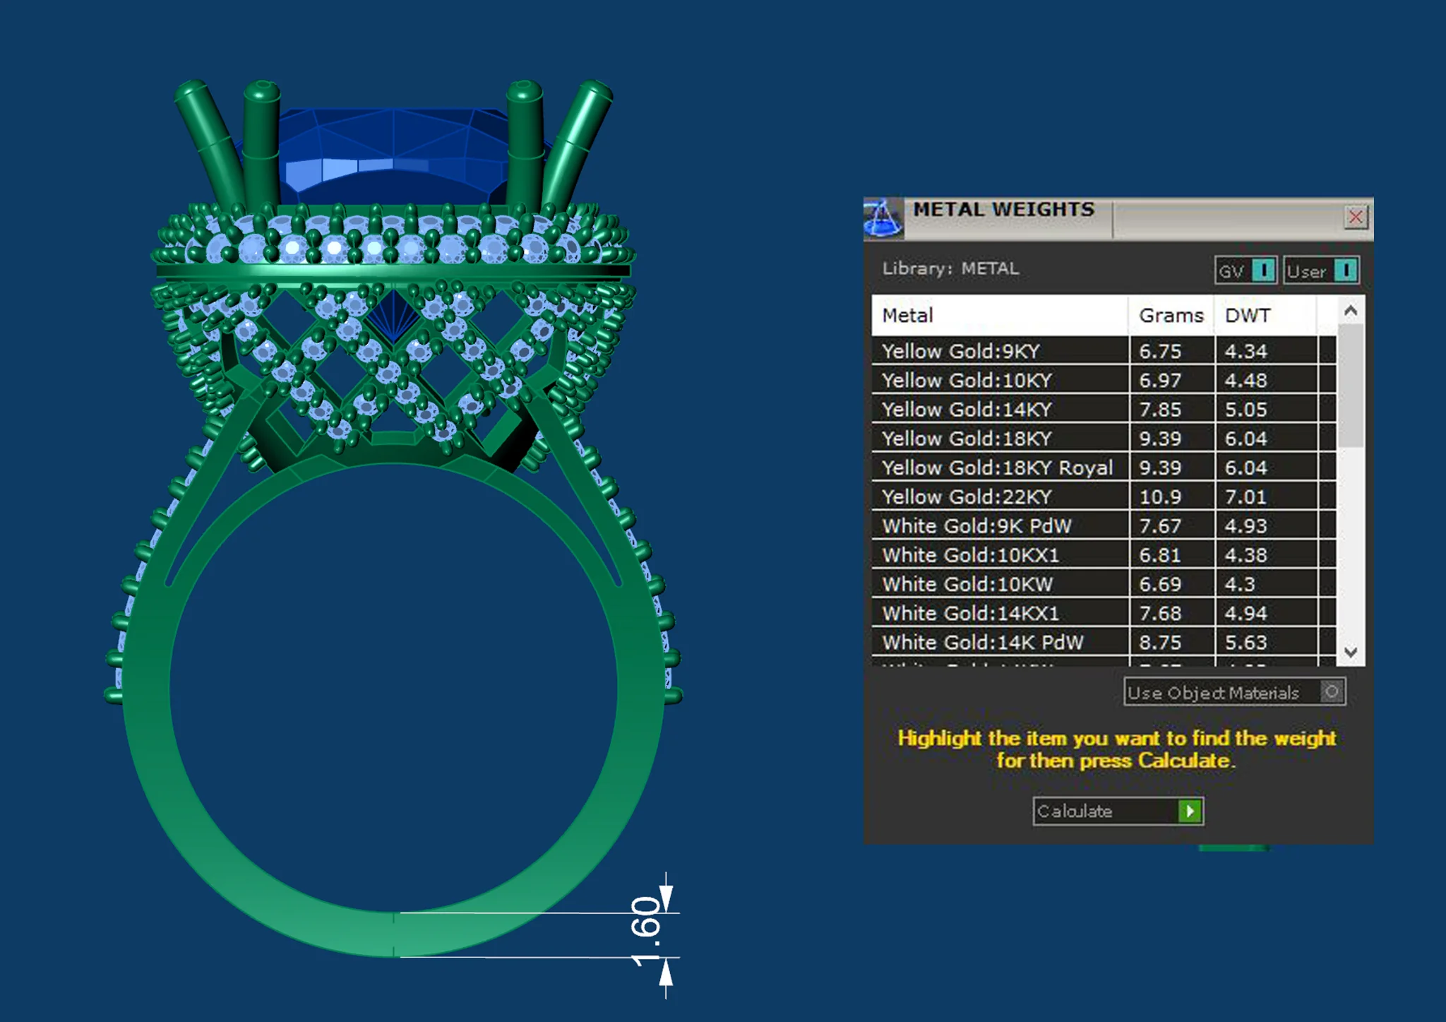Select the White Gold:14KX1 row

(1104, 613)
